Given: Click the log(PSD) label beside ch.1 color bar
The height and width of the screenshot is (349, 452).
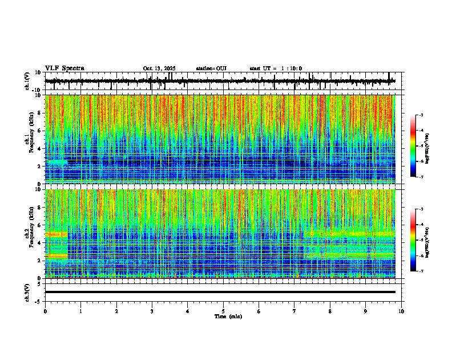Looking at the screenshot, I should [427, 148].
